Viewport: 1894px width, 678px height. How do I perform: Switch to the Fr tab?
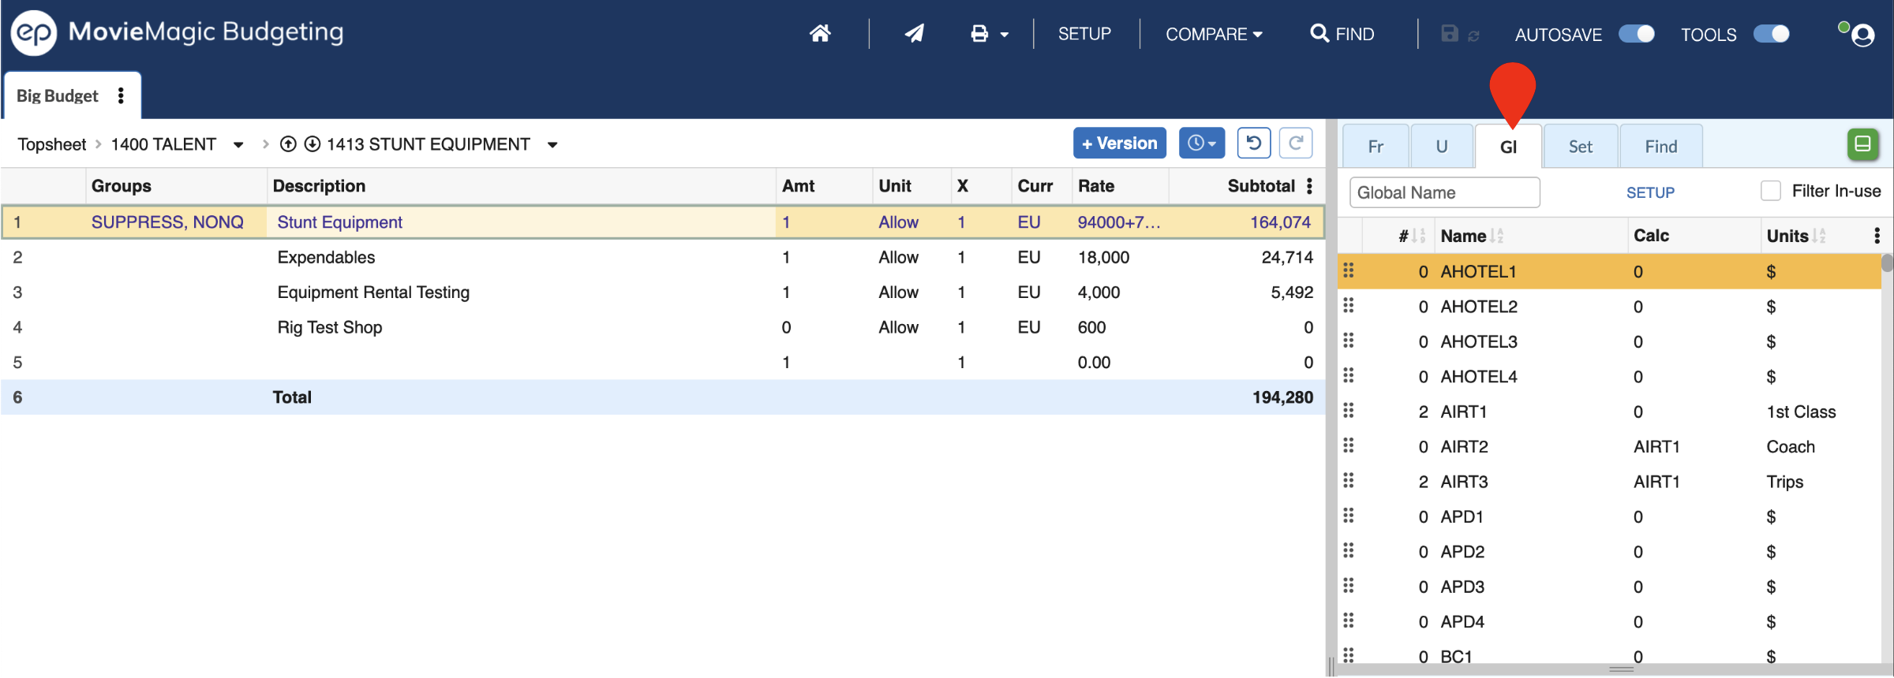click(x=1376, y=147)
